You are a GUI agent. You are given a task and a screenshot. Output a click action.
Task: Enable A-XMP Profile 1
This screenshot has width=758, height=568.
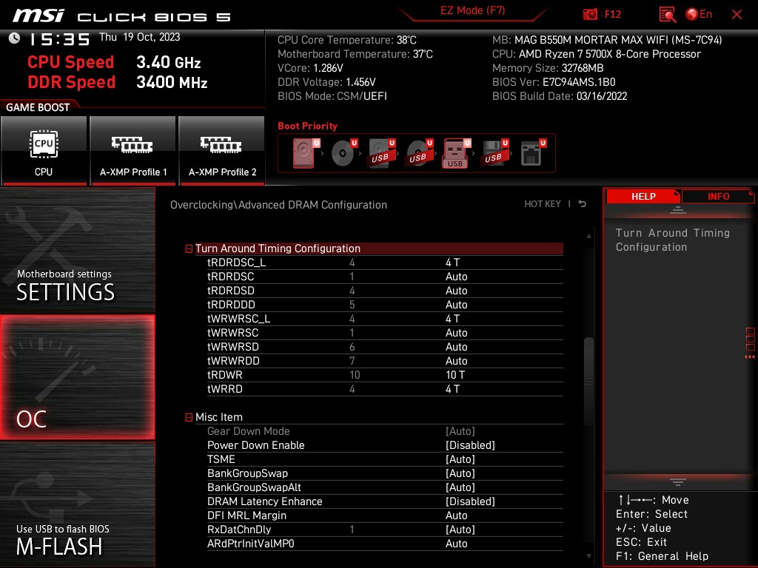[x=133, y=150]
